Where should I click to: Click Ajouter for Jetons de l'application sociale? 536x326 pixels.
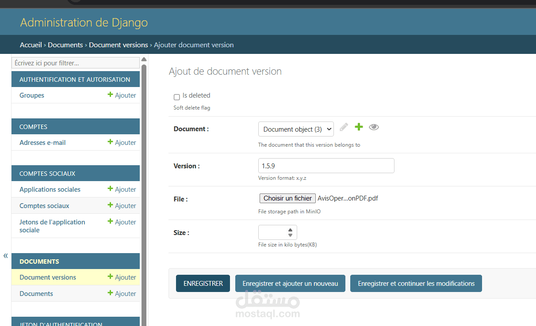pos(122,222)
